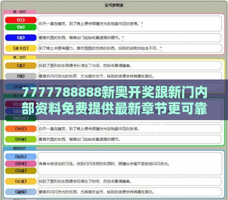Click the 《钻石》 version label
Viewport: 228px width, 200px height.
pyautogui.click(x=21, y=157)
